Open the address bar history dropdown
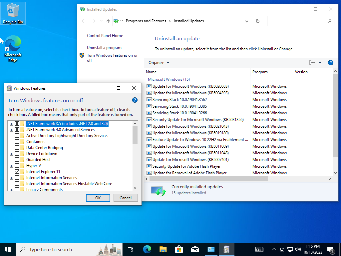 tap(247, 21)
